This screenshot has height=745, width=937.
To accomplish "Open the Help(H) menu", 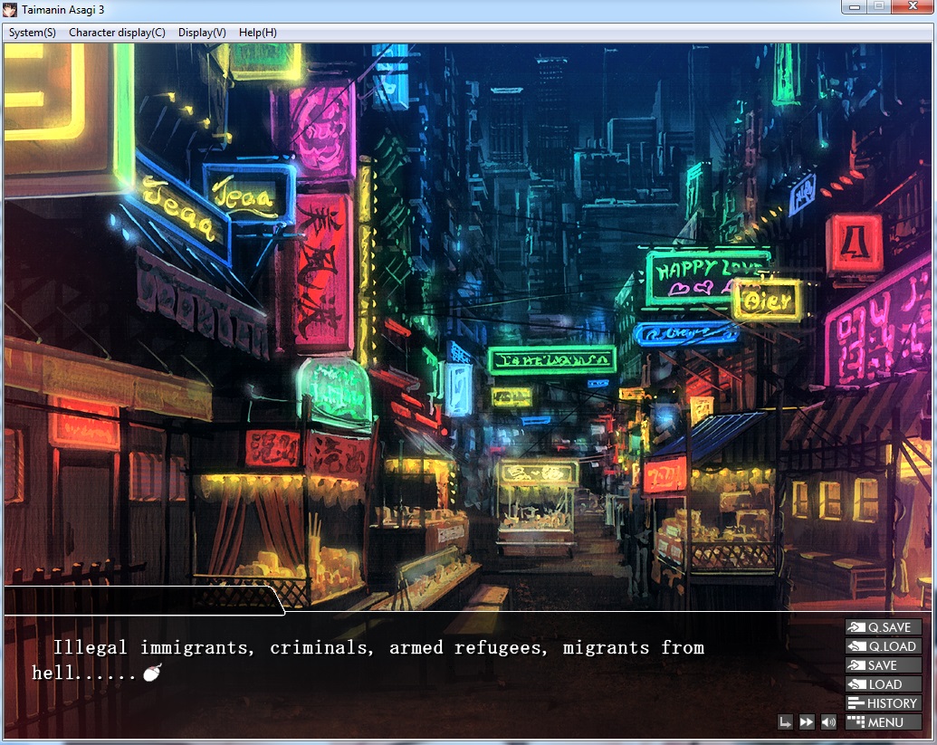I will point(257,33).
